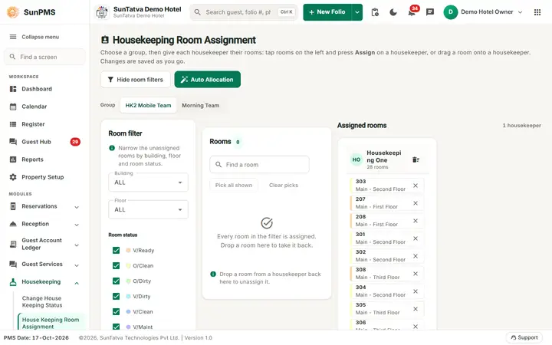Remove room 301 from assigned rooms
The height and width of the screenshot is (345, 552).
pos(416,238)
